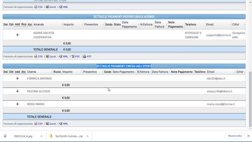252x142 pixels.
Task: Export aziende payments table as RTF
Action: click(x=87, y=56)
